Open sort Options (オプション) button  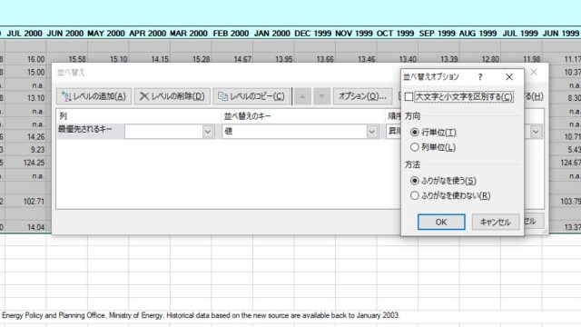point(362,96)
